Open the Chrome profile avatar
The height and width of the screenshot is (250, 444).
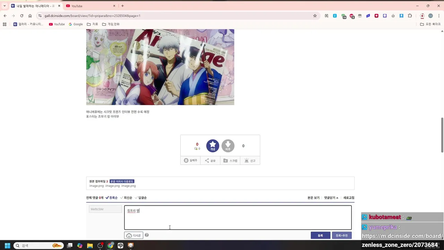click(x=430, y=16)
